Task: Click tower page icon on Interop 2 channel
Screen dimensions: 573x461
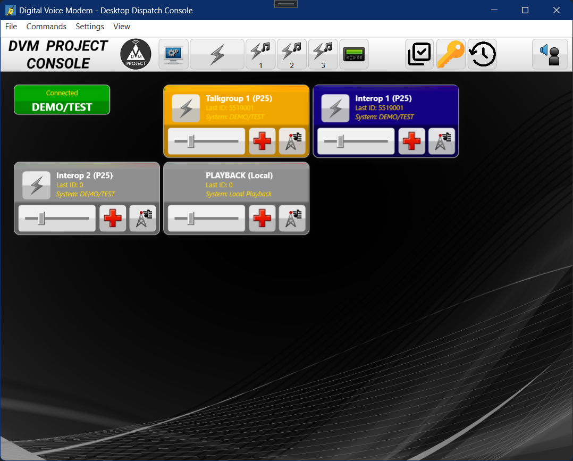Action: [143, 219]
